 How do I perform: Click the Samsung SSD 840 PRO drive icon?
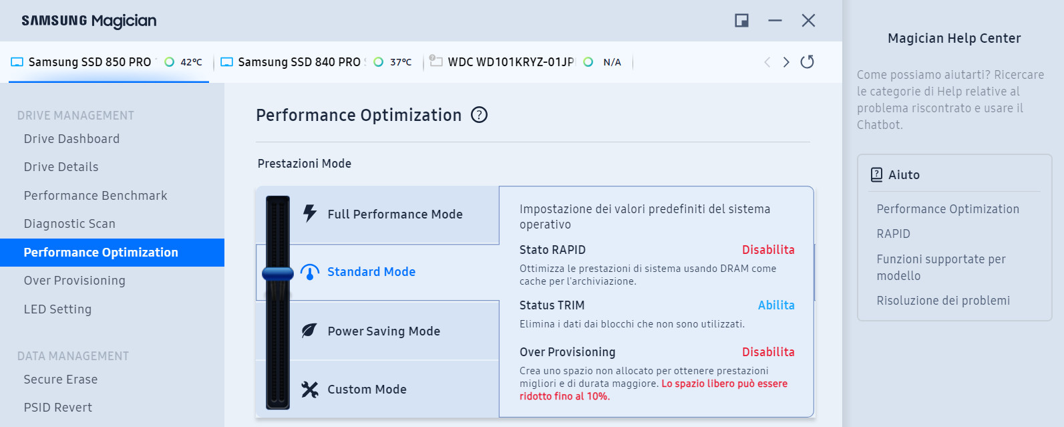[227, 62]
